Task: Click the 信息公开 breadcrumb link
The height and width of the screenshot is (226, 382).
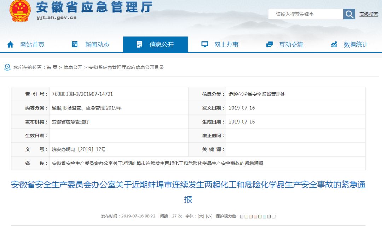Action: tap(73, 67)
